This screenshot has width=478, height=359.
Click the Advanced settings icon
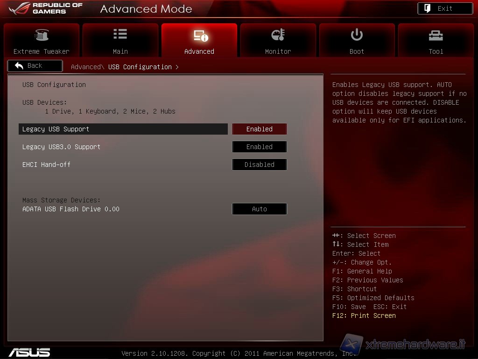(200, 36)
